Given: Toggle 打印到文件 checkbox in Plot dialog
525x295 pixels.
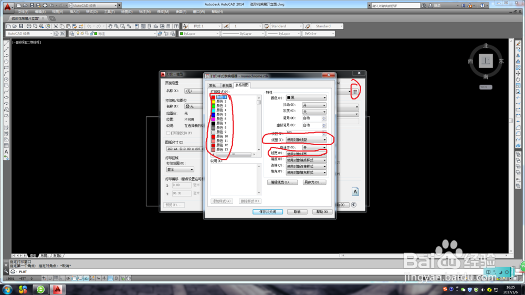Looking at the screenshot, I should pyautogui.click(x=169, y=133).
